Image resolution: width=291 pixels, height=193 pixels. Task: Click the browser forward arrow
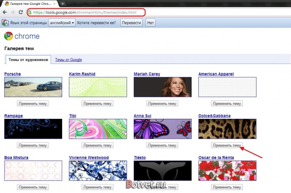point(13,12)
